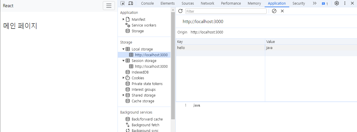The image size is (357, 132).
Task: Open Back/forward cache
Action: coord(147,119)
